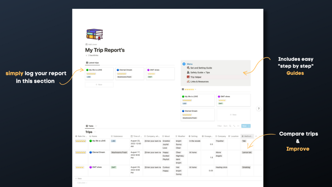The image size is (332, 187).
Task: Add a New card in the five-star gallery
Action: (x=233, y=115)
